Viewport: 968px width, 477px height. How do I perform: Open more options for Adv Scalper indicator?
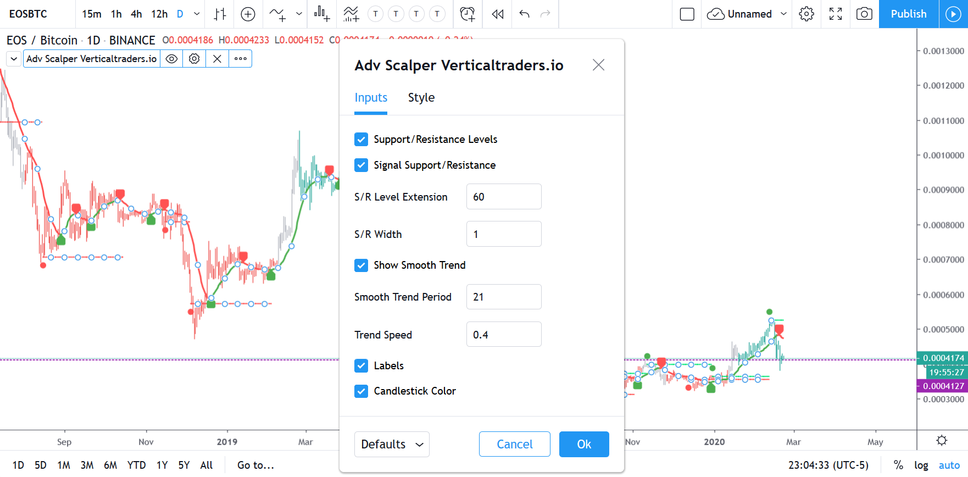coord(241,59)
